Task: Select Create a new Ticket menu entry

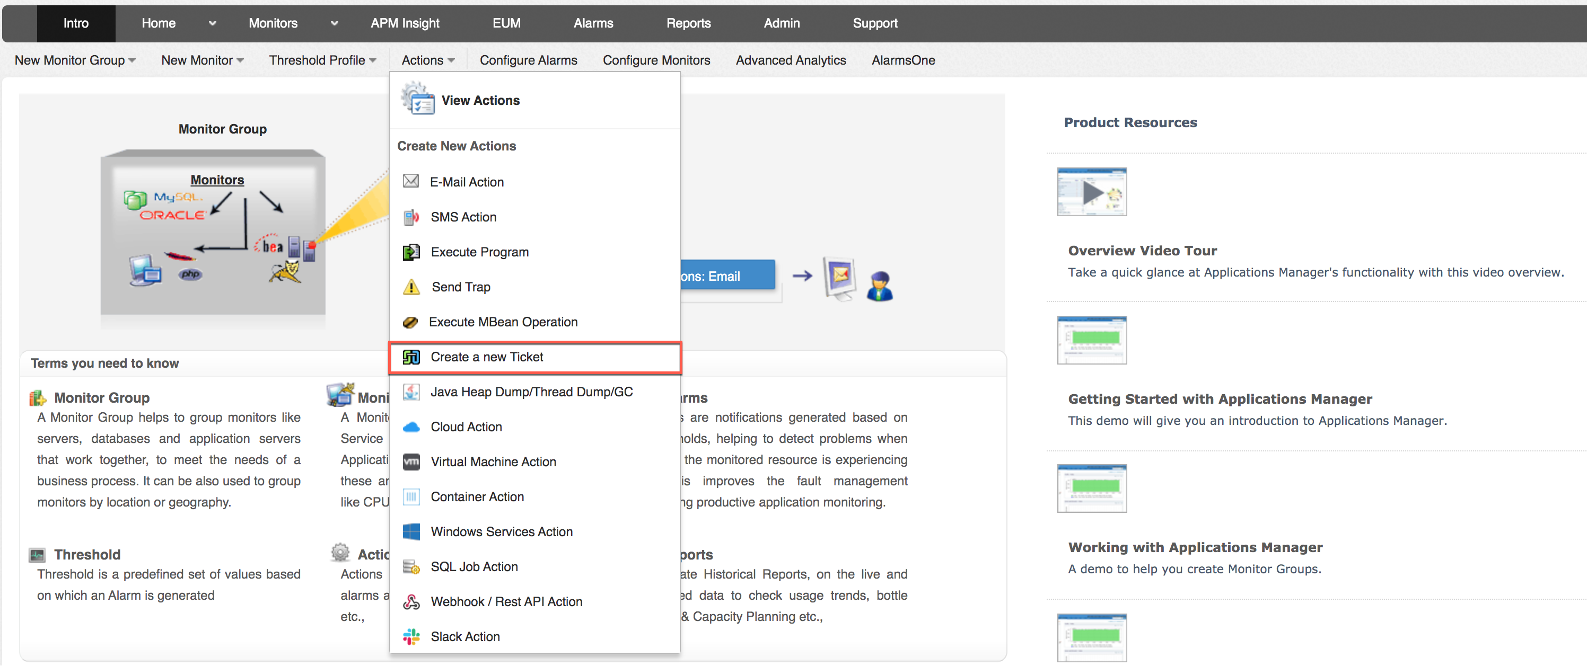Action: click(x=486, y=357)
